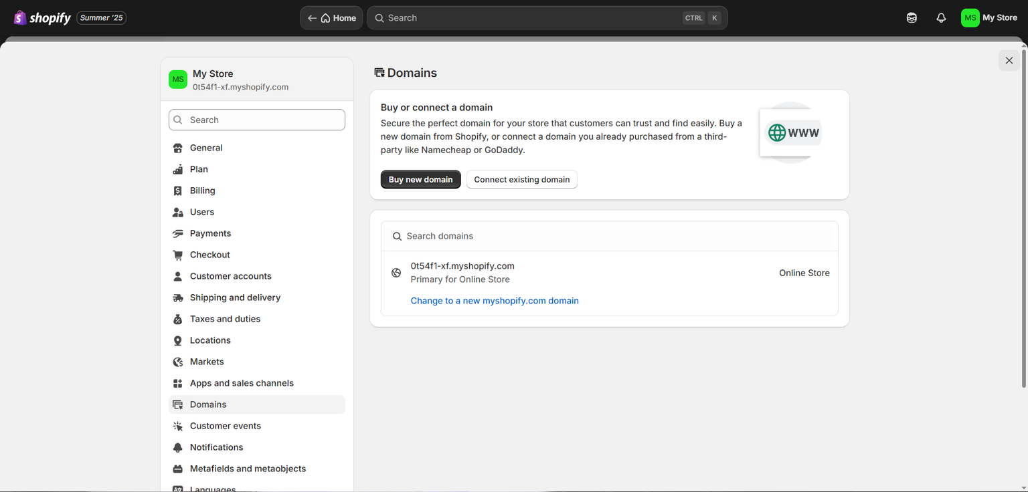Click the My Store header in sidebar
The image size is (1028, 492).
(257, 80)
